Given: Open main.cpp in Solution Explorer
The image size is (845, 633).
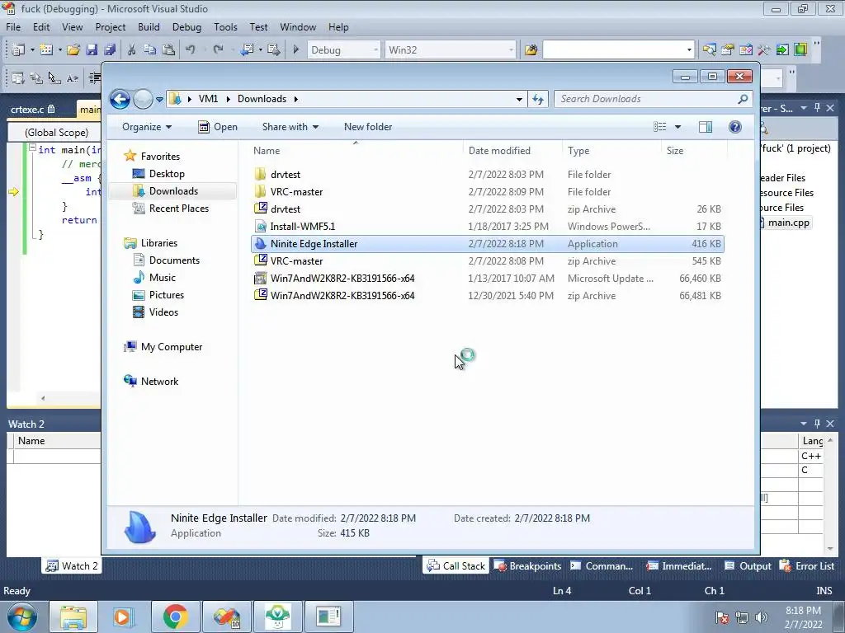Looking at the screenshot, I should click(x=788, y=223).
